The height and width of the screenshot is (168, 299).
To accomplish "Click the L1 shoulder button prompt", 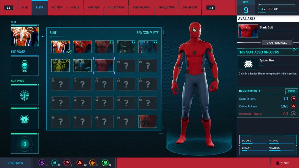I will [x=9, y=8].
